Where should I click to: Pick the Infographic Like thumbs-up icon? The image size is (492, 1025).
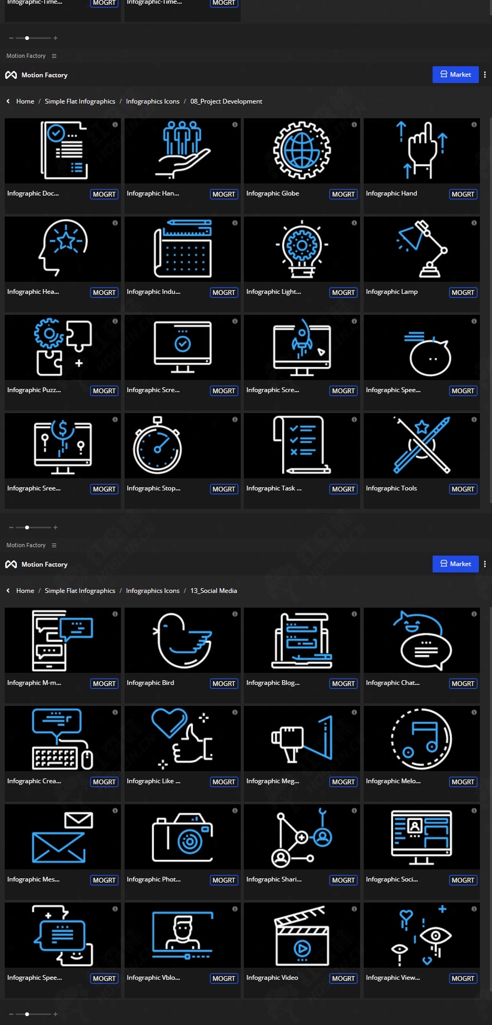[182, 738]
